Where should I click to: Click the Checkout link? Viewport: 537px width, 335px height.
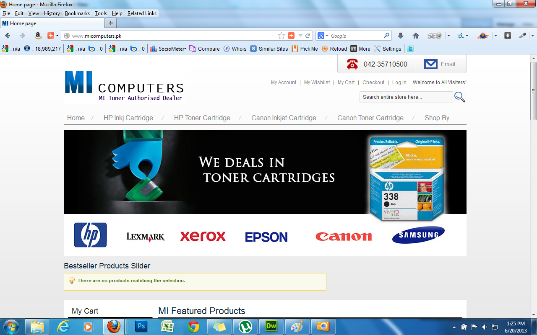click(x=373, y=82)
